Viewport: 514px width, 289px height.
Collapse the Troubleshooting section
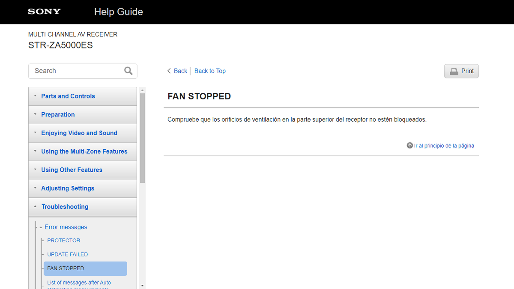pos(83,207)
